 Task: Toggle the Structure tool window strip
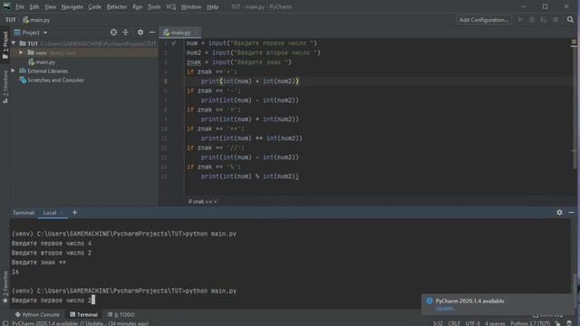tap(5, 87)
